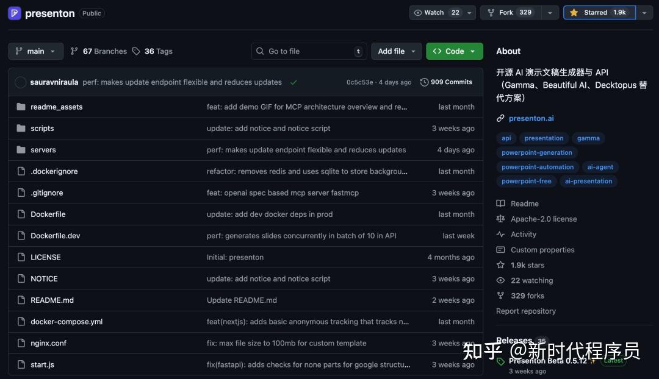This screenshot has width=659, height=379.
Task: Click the green commit status checkmark
Action: click(x=293, y=82)
